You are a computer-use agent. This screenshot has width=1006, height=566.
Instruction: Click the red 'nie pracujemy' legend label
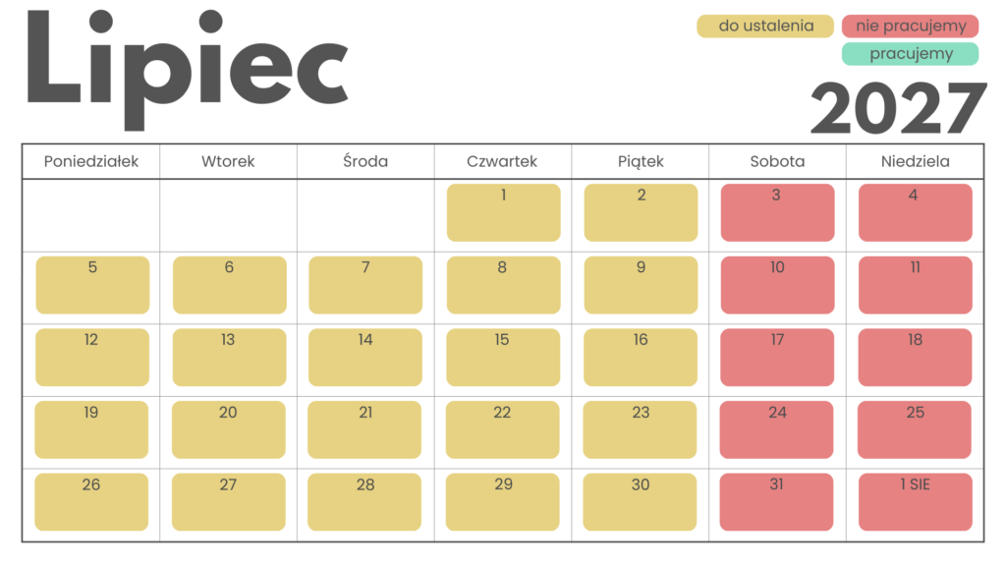coord(911,27)
